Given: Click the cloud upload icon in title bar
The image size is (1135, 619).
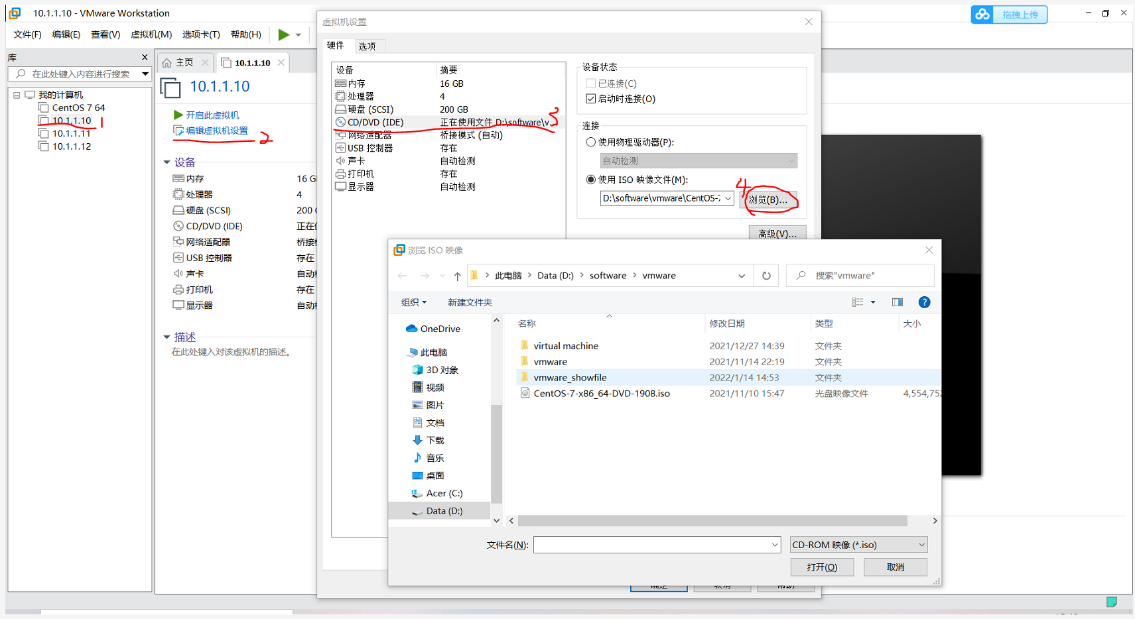Looking at the screenshot, I should (982, 15).
